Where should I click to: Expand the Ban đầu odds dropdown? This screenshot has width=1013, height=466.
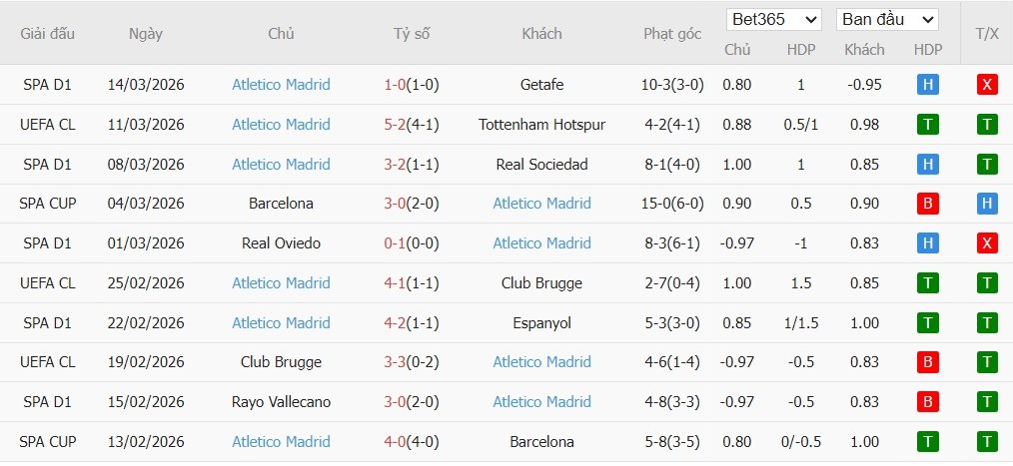(887, 20)
